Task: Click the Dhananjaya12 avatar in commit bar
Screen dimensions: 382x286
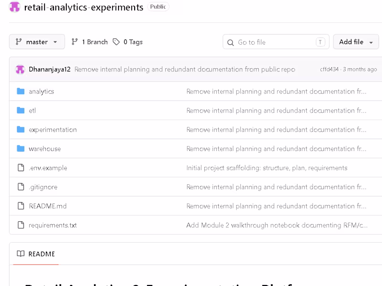Action: click(20, 69)
